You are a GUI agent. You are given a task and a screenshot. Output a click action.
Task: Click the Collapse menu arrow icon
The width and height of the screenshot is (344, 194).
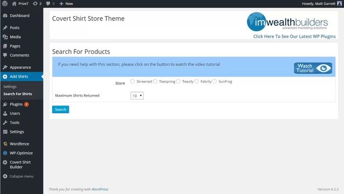click(5, 176)
